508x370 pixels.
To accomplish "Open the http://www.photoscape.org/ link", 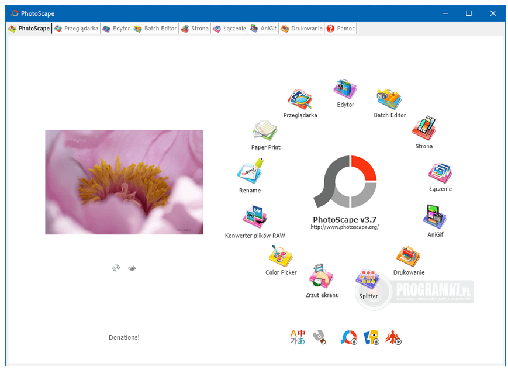I will 345,227.
